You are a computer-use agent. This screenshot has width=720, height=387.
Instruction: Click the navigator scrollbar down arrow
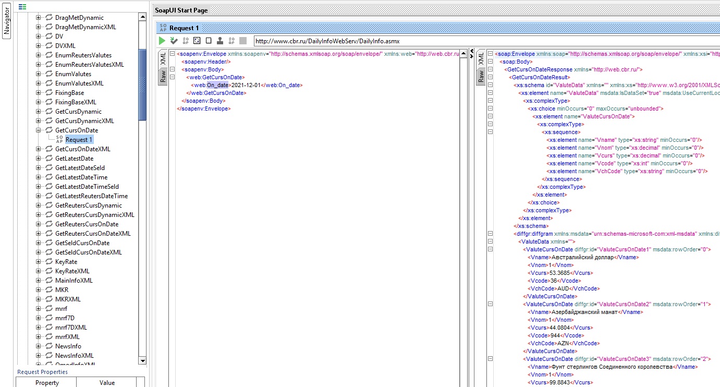142,360
